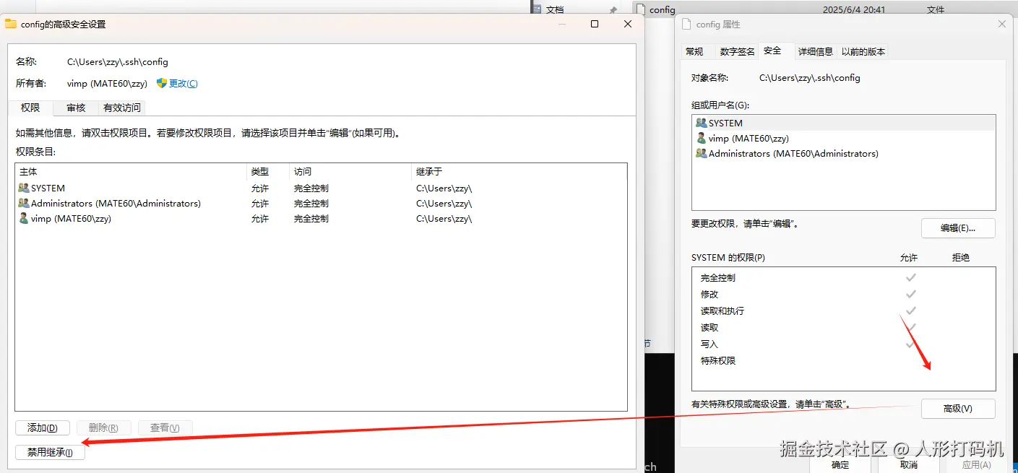Click the config file icon in Explorer

coord(641,9)
